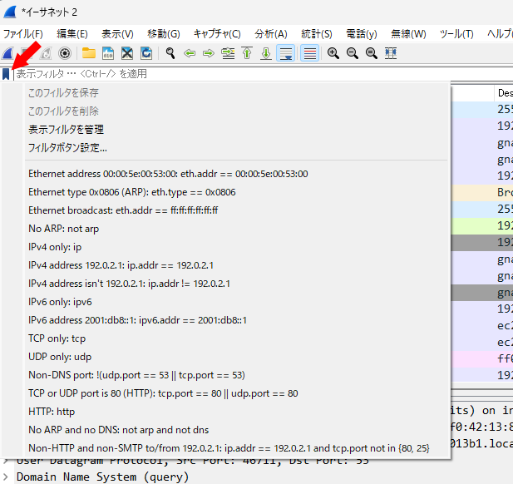Choose Ethernet type 0x0806 (ARP) filter
This screenshot has height=484, width=513.
click(236, 192)
